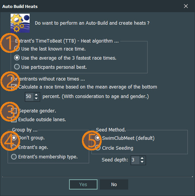195x196 pixels.
Task: Confirm auto-build with Yes button
Action: click(x=83, y=184)
